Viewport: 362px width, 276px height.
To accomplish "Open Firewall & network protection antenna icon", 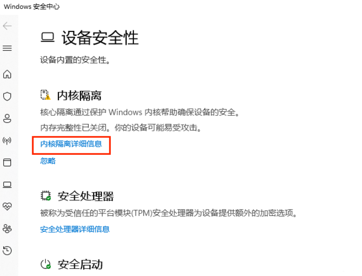I will click(7, 141).
